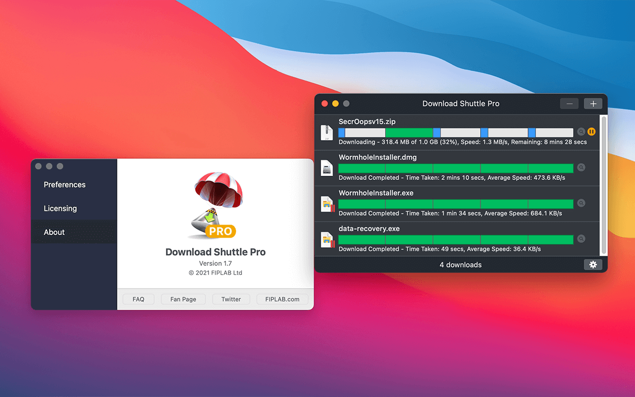Click status text with Average Speed: 36.4 KB/s
The width and height of the screenshot is (635, 397).
pos(440,249)
